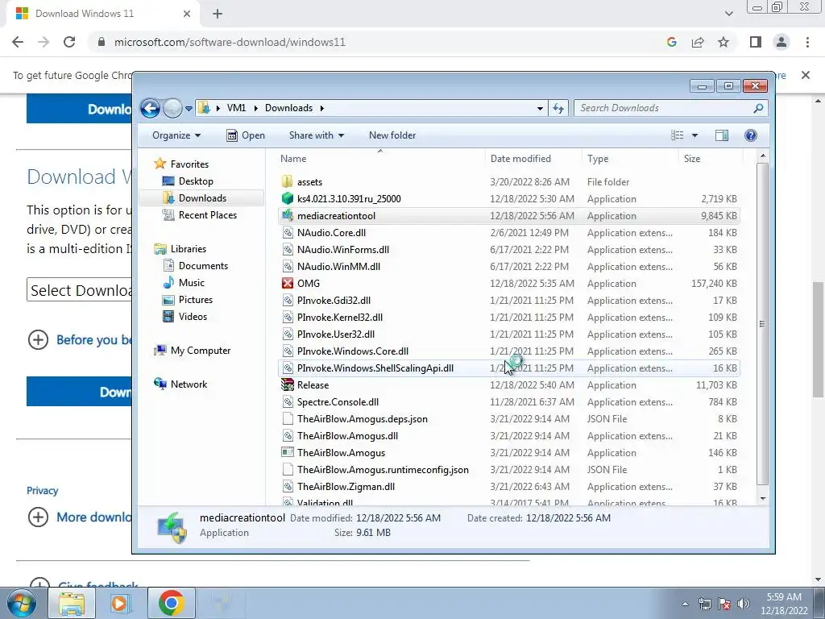This screenshot has height=619, width=825.
Task: Click the TheAirBlow.Amogus application icon
Action: [x=288, y=452]
